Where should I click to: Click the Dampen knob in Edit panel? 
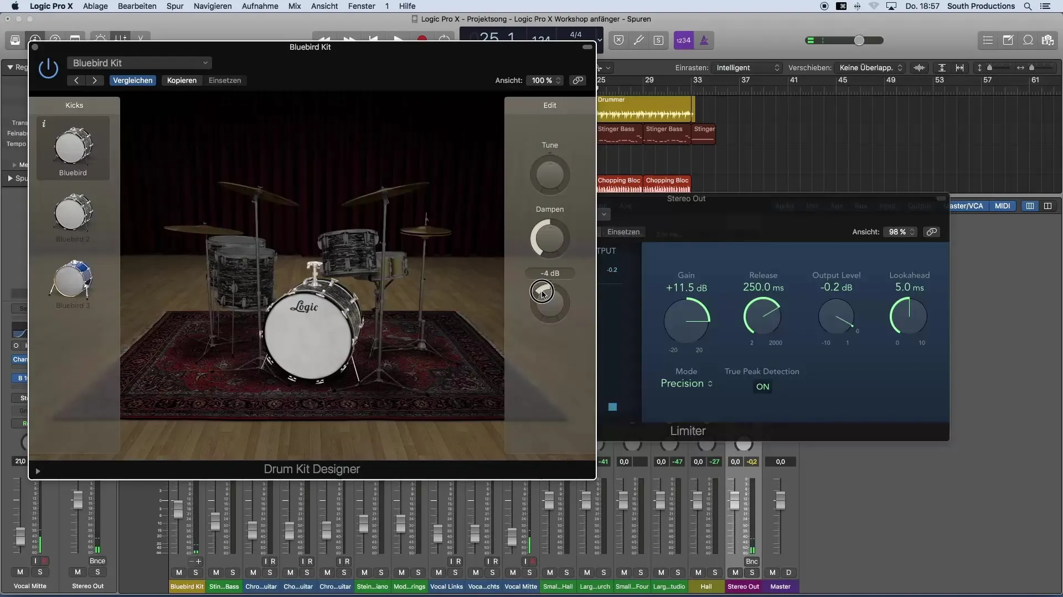pos(550,239)
